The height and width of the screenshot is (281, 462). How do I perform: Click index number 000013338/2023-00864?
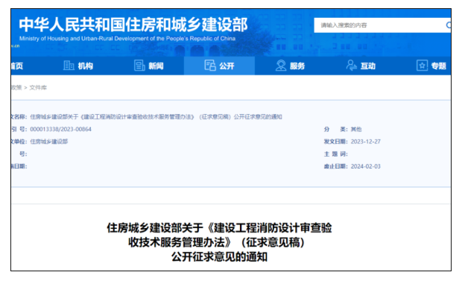pos(60,129)
